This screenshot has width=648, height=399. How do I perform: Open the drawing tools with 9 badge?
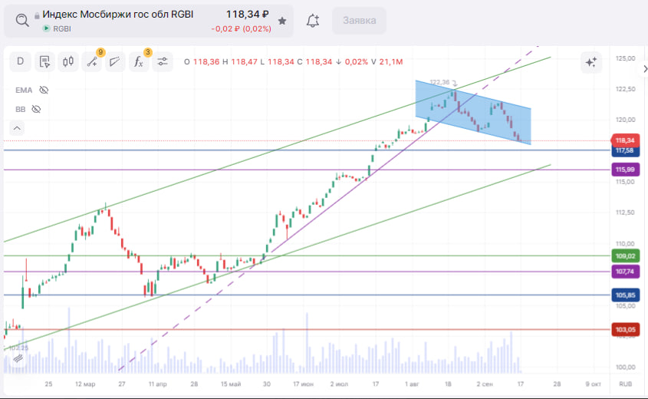tap(92, 61)
